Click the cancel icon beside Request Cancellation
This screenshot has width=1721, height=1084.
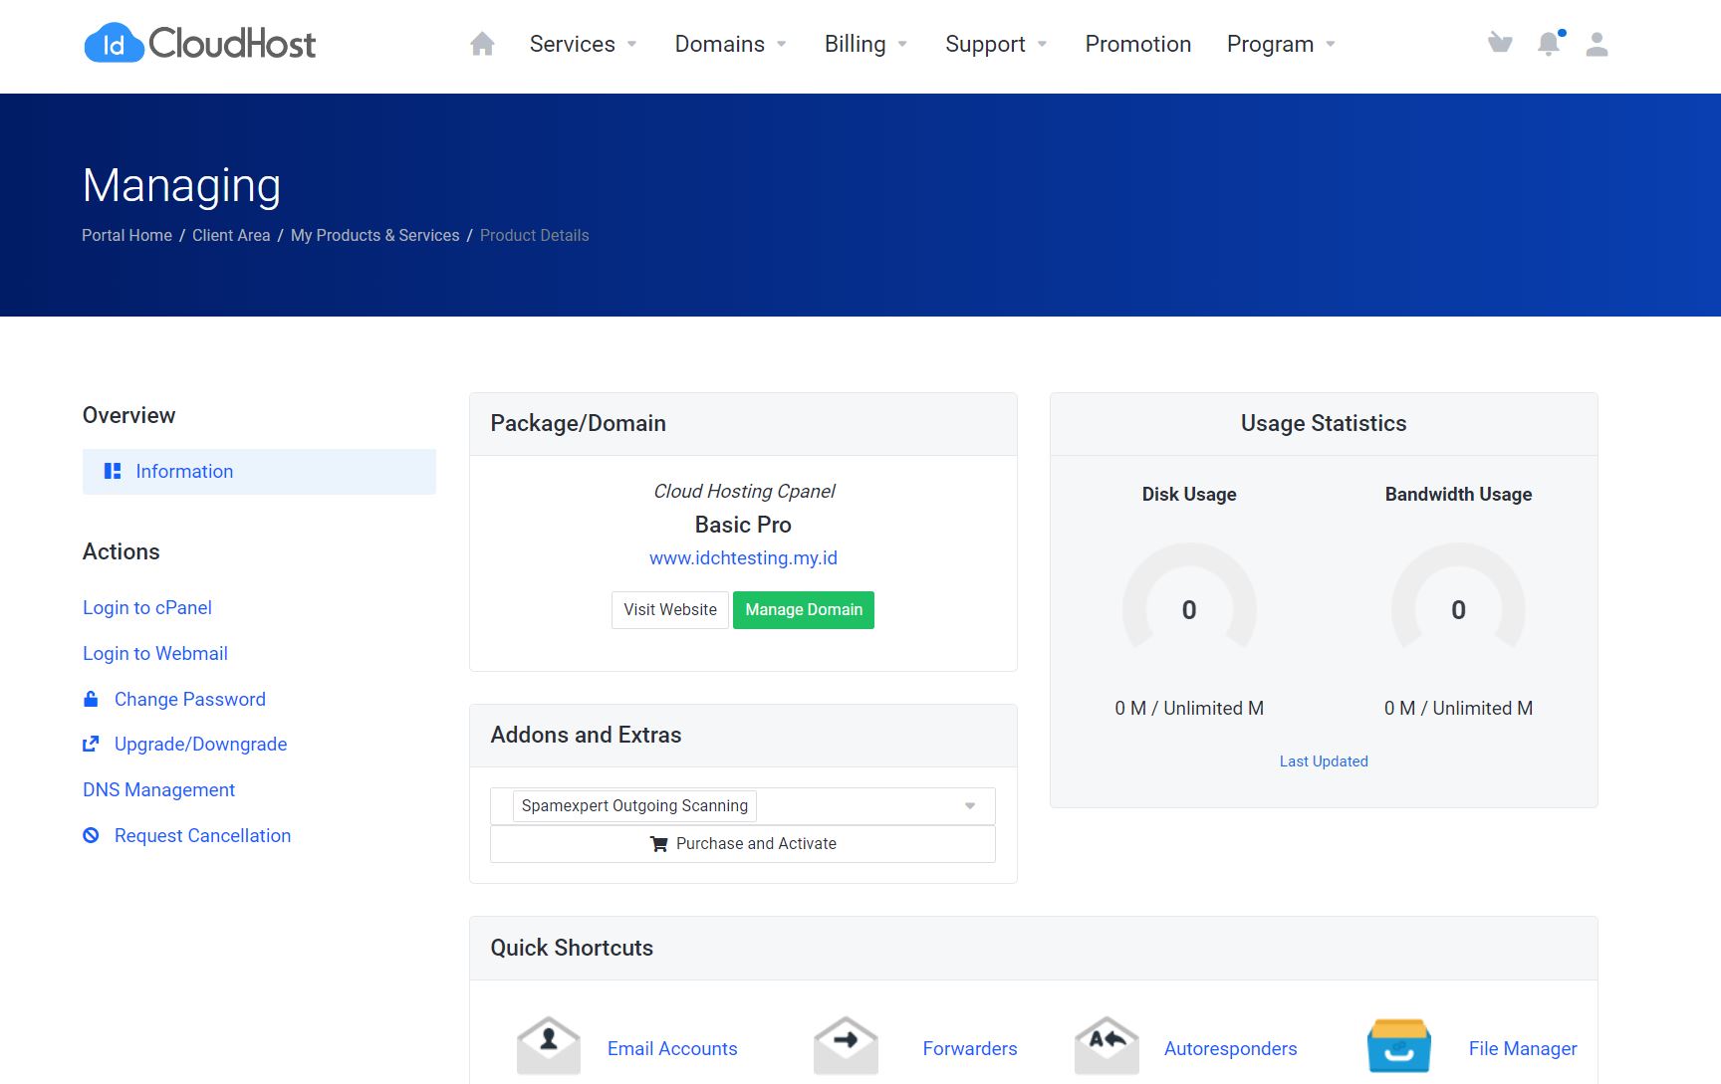click(91, 835)
